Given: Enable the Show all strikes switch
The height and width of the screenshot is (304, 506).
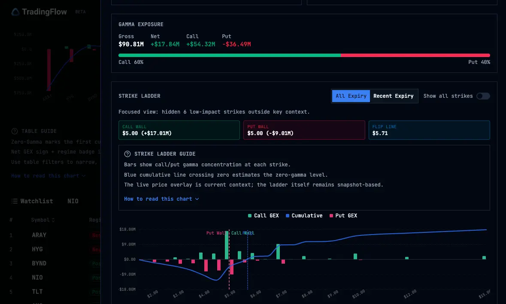Looking at the screenshot, I should tap(483, 96).
